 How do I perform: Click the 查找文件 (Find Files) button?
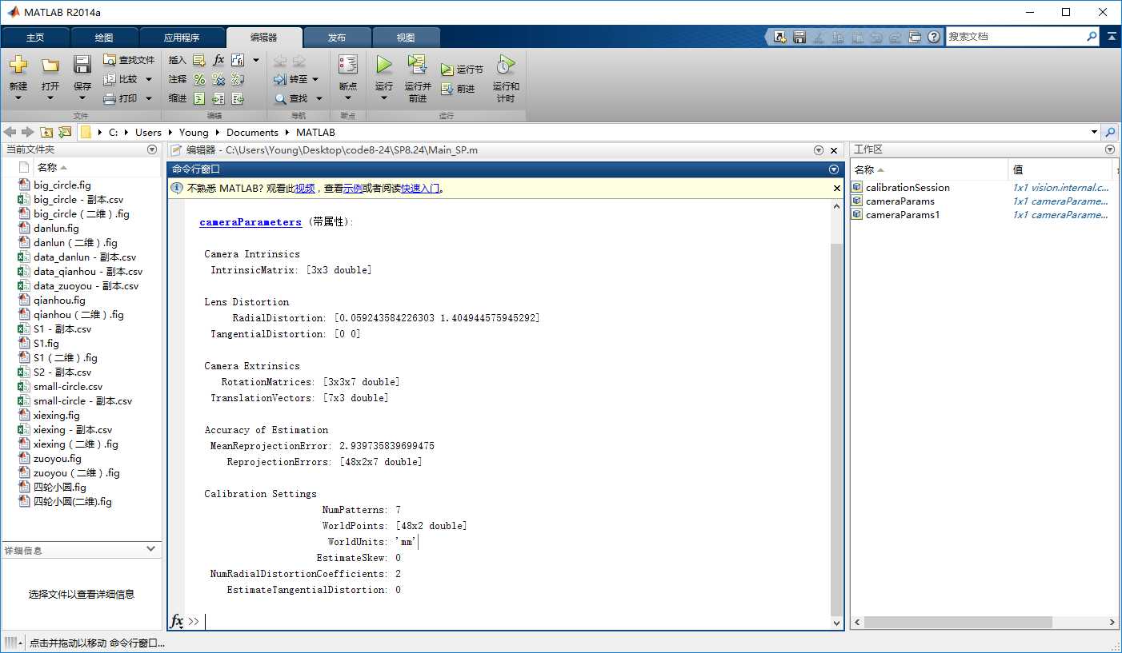[x=129, y=60]
